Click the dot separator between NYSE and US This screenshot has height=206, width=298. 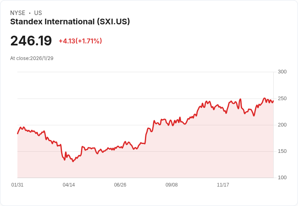(30, 13)
